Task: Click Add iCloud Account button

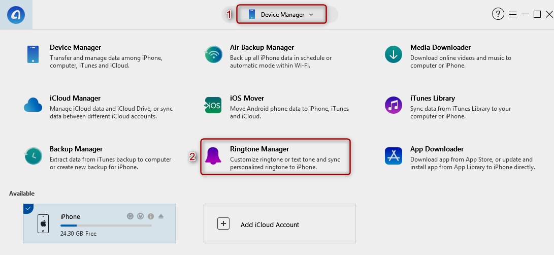Action: click(279, 224)
